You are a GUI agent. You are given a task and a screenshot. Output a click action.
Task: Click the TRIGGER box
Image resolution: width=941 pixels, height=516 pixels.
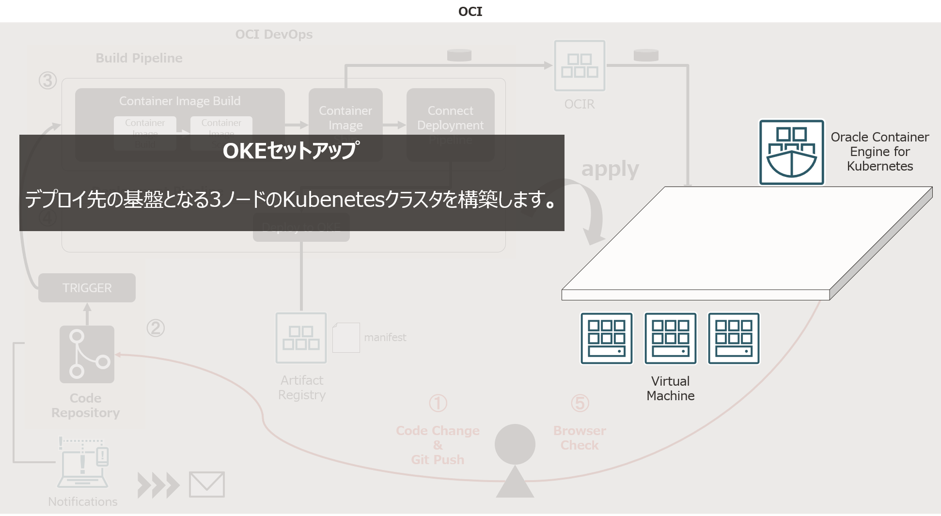point(87,288)
